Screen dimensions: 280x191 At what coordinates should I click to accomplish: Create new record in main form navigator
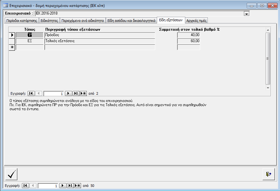click(x=78, y=186)
